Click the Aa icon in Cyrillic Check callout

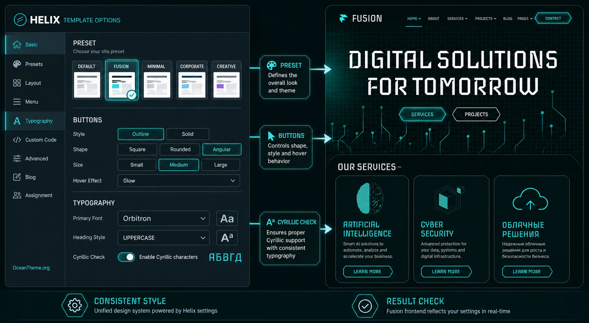[x=270, y=222]
